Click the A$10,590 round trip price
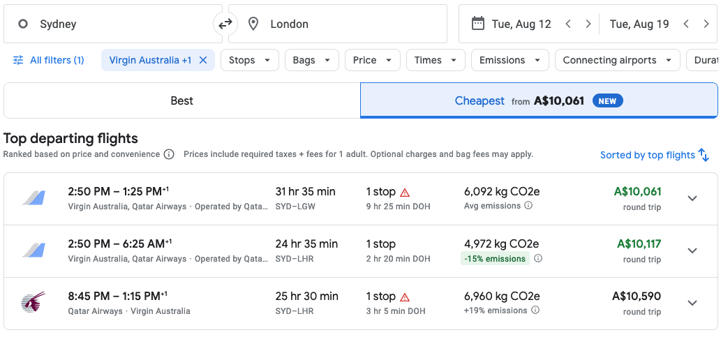This screenshot has height=337, width=721. (637, 296)
